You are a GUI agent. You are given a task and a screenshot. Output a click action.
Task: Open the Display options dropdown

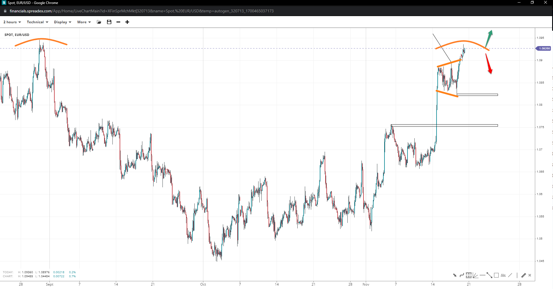pos(62,22)
